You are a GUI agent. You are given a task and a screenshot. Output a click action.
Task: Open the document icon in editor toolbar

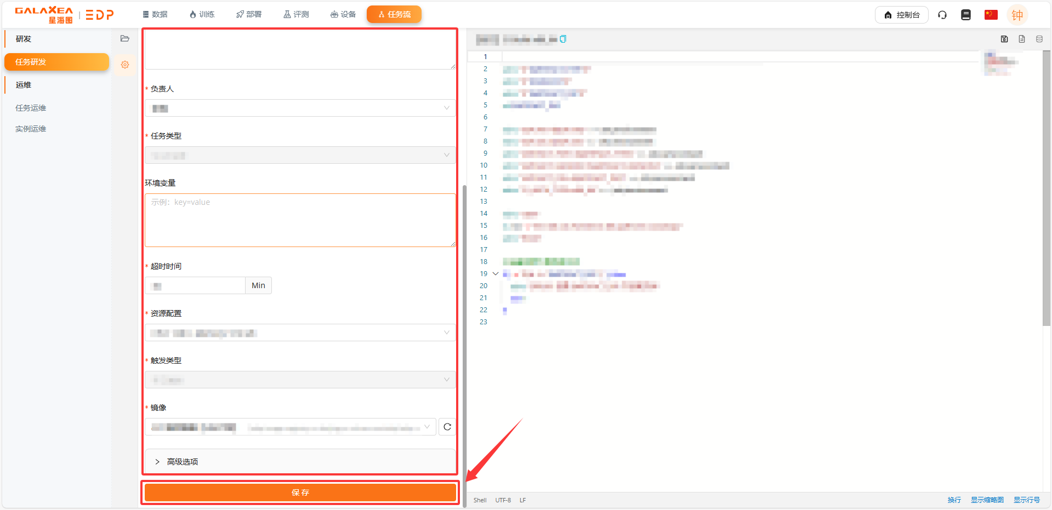point(1022,39)
